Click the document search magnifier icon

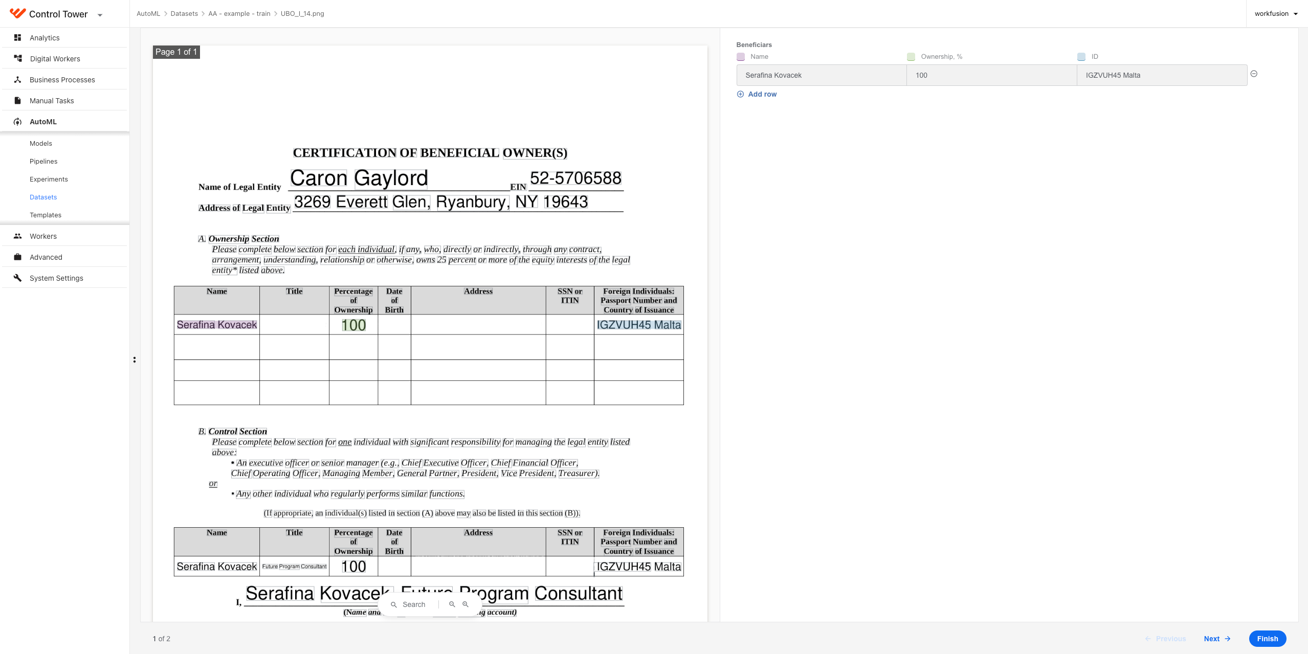(394, 604)
